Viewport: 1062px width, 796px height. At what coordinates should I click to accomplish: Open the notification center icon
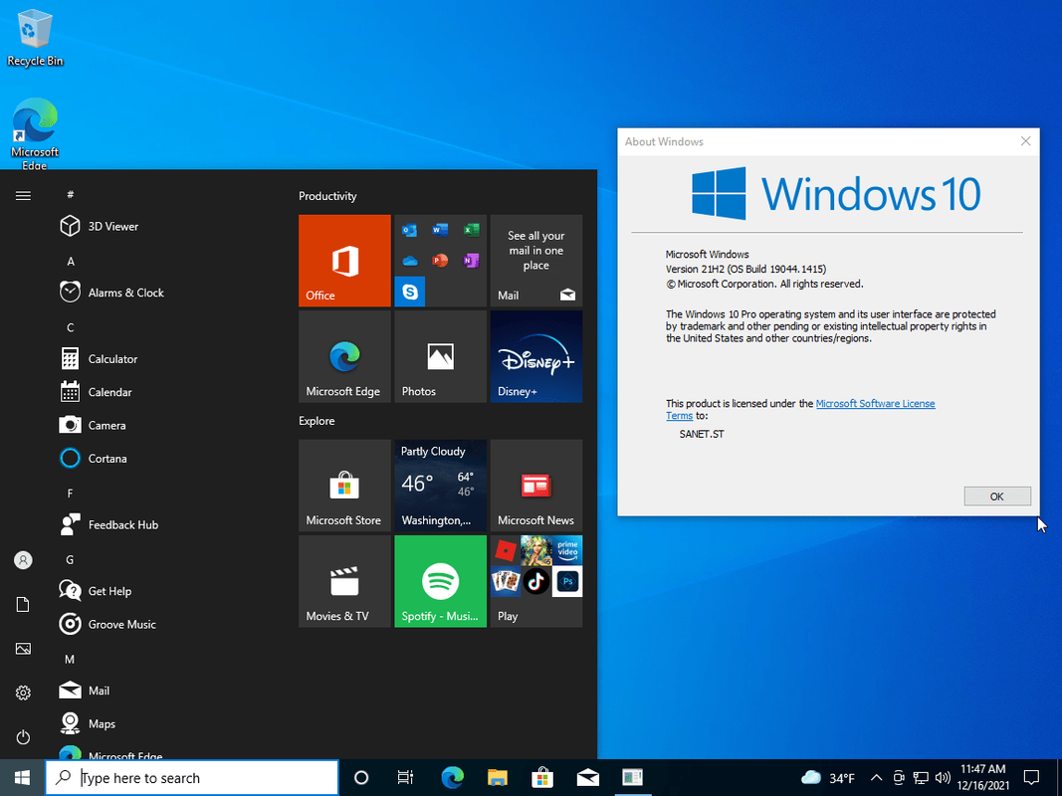1031,778
